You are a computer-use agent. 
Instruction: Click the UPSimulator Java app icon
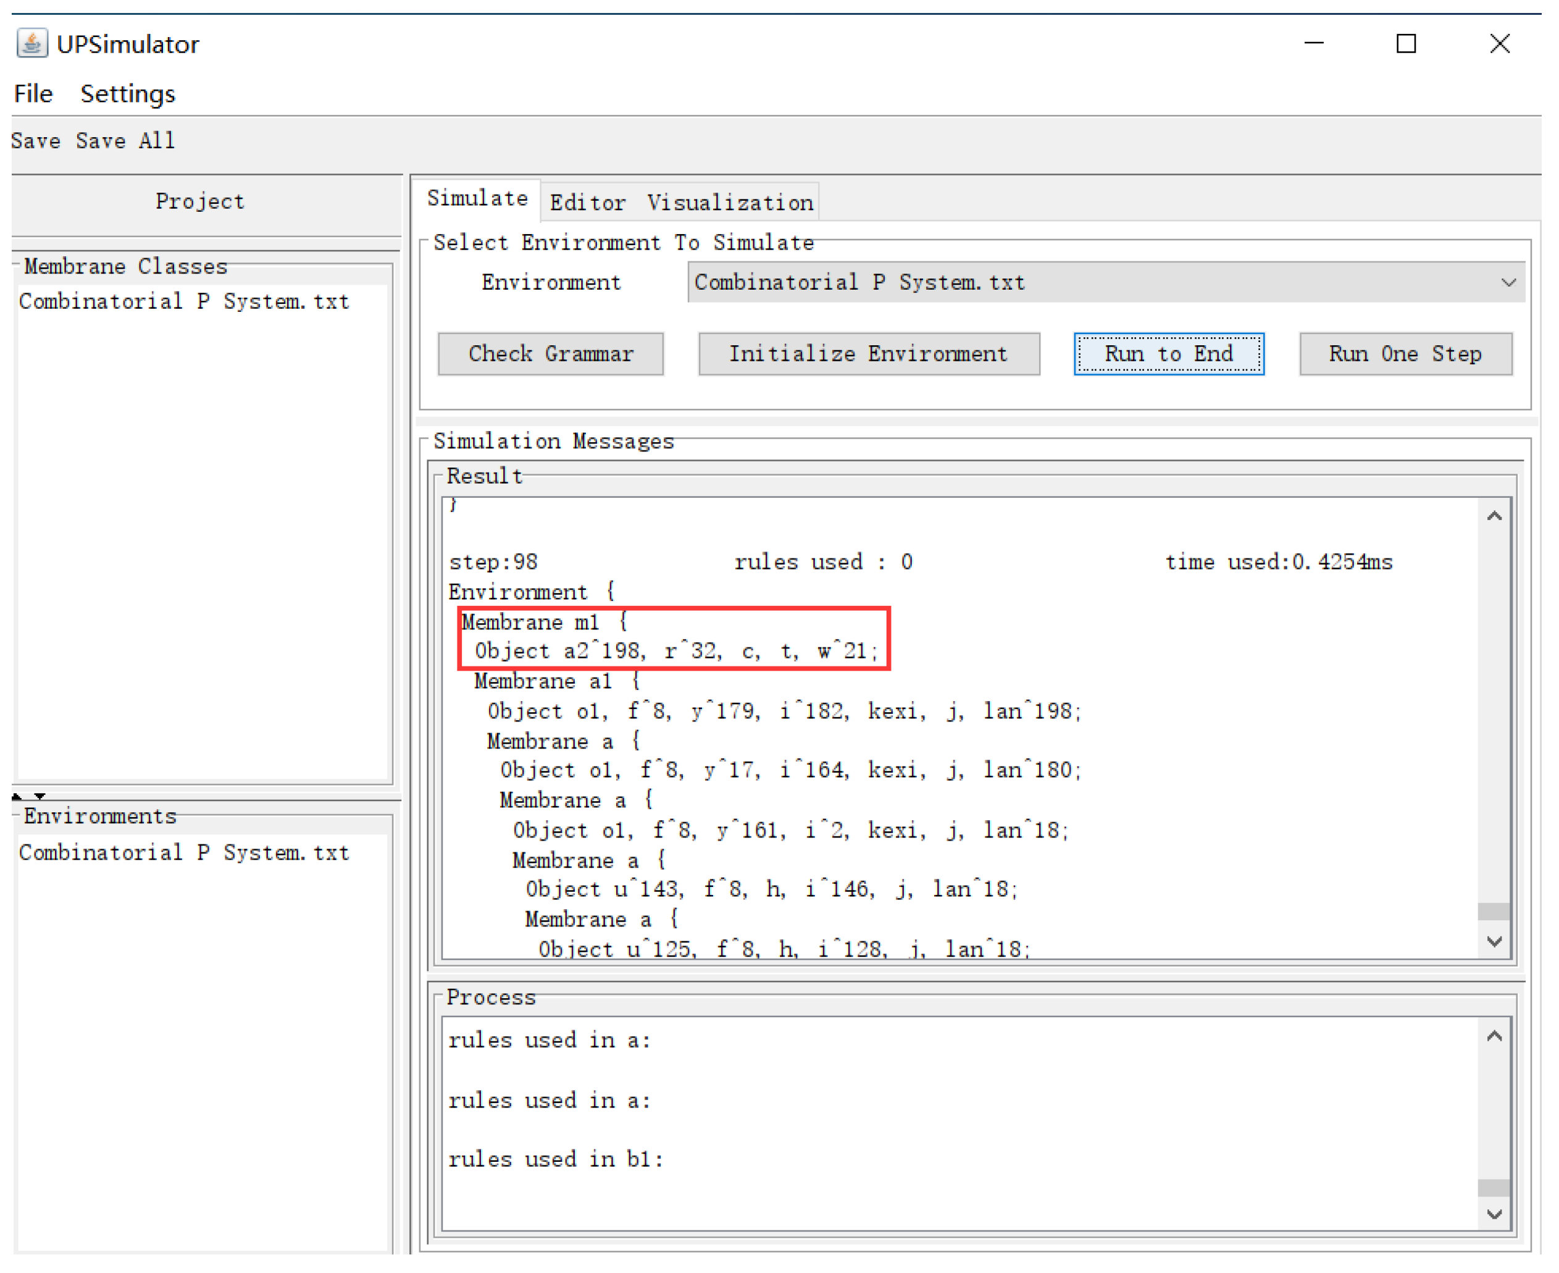pos(32,43)
